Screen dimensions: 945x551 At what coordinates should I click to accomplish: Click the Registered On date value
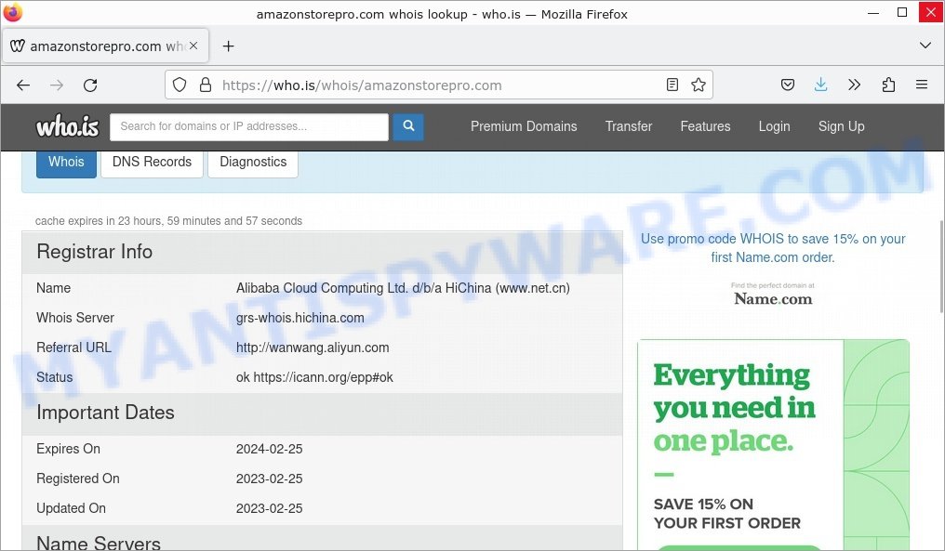270,479
